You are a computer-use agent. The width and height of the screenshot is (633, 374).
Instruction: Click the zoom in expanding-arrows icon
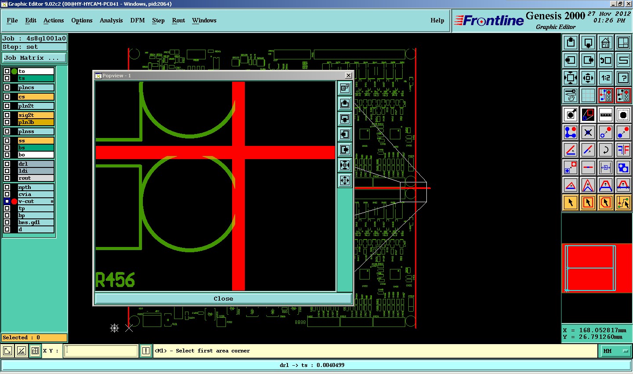pos(571,78)
